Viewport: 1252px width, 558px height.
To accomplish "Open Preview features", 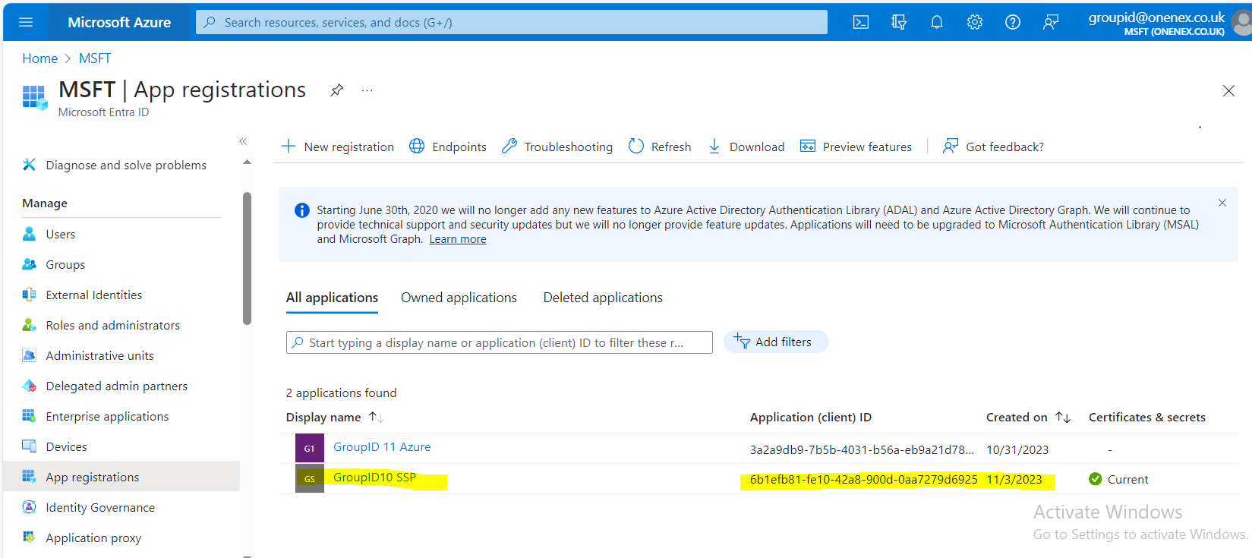I will 856,147.
